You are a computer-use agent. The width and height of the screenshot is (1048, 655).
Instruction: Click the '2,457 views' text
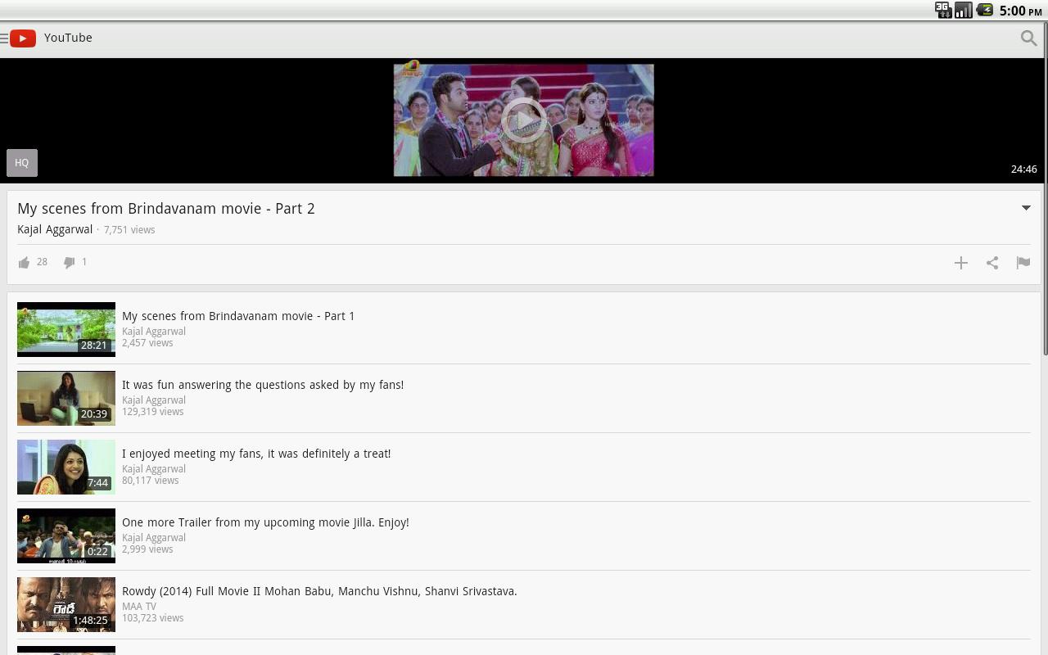[147, 343]
